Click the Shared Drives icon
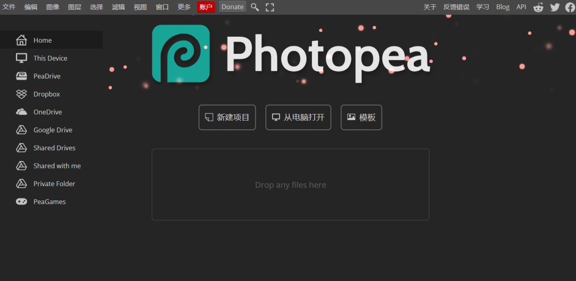 pyautogui.click(x=22, y=148)
